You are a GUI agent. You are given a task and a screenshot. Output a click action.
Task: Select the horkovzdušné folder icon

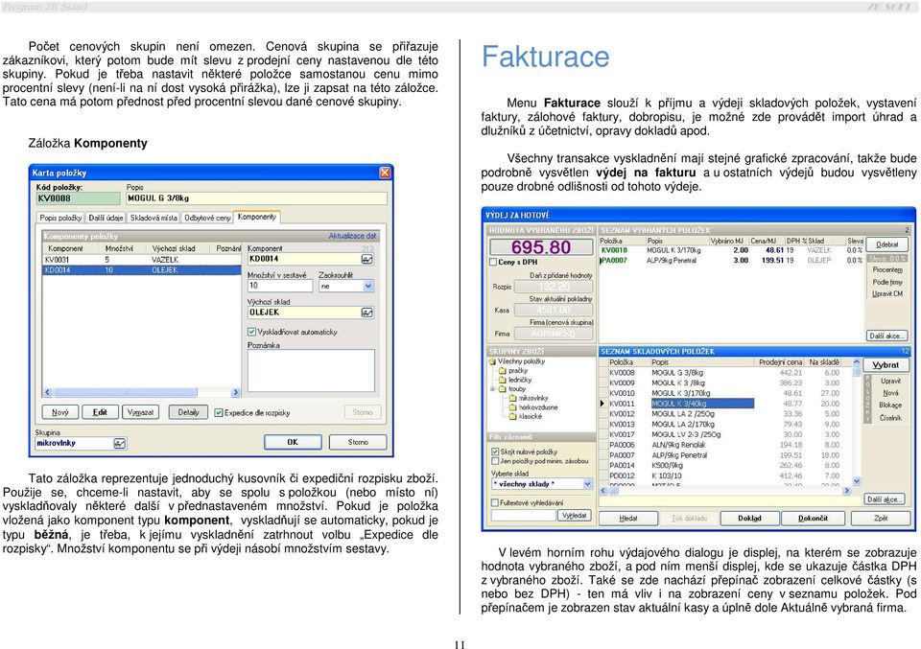[512, 407]
